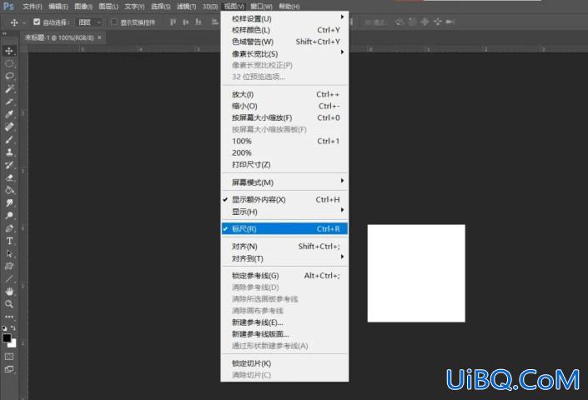This screenshot has height=400, width=588.
Task: Expand the 校样设置(U) submenu
Action: click(284, 18)
